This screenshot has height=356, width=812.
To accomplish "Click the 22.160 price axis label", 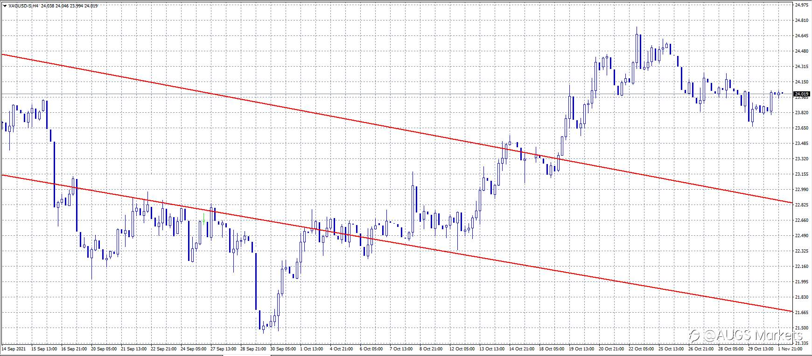I will coord(802,267).
